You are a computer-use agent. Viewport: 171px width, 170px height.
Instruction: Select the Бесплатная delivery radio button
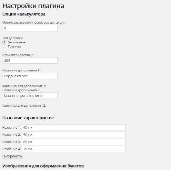[x=4, y=42]
